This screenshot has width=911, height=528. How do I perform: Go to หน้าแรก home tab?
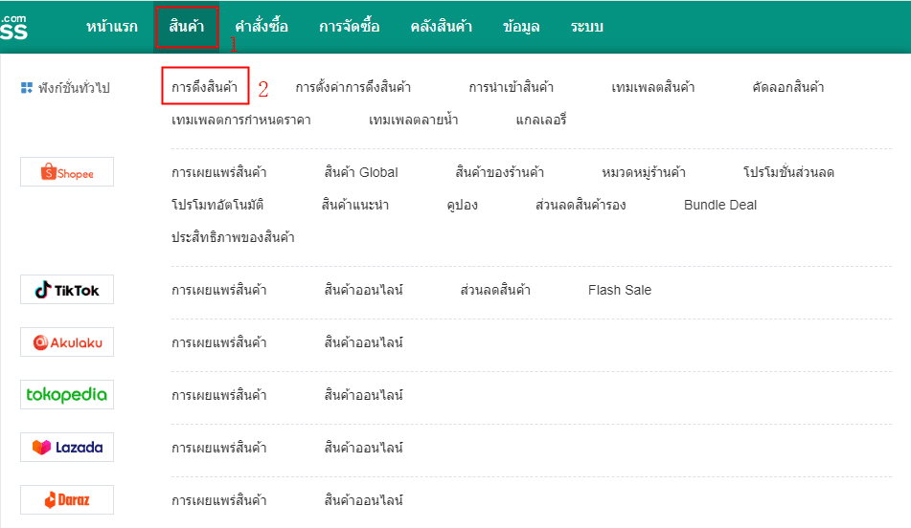111,27
